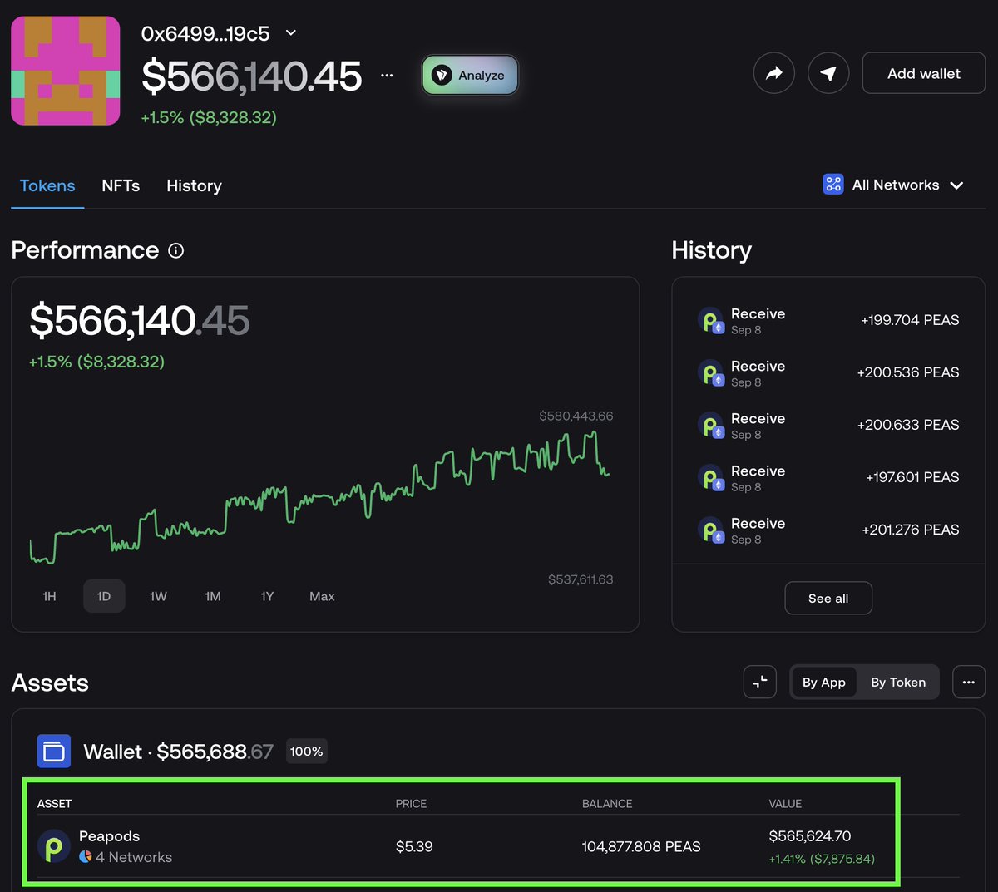
Task: Click the pixel-art wallet avatar
Action: pyautogui.click(x=65, y=71)
